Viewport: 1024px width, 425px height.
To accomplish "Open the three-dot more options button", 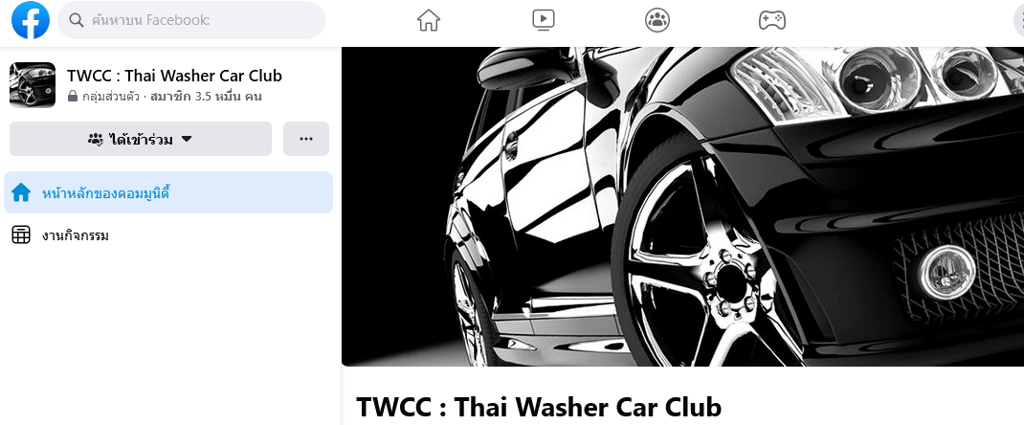I will [305, 139].
